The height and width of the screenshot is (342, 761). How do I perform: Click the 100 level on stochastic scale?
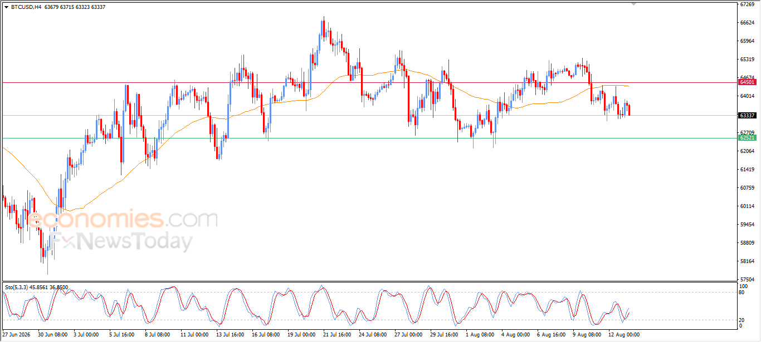click(743, 286)
